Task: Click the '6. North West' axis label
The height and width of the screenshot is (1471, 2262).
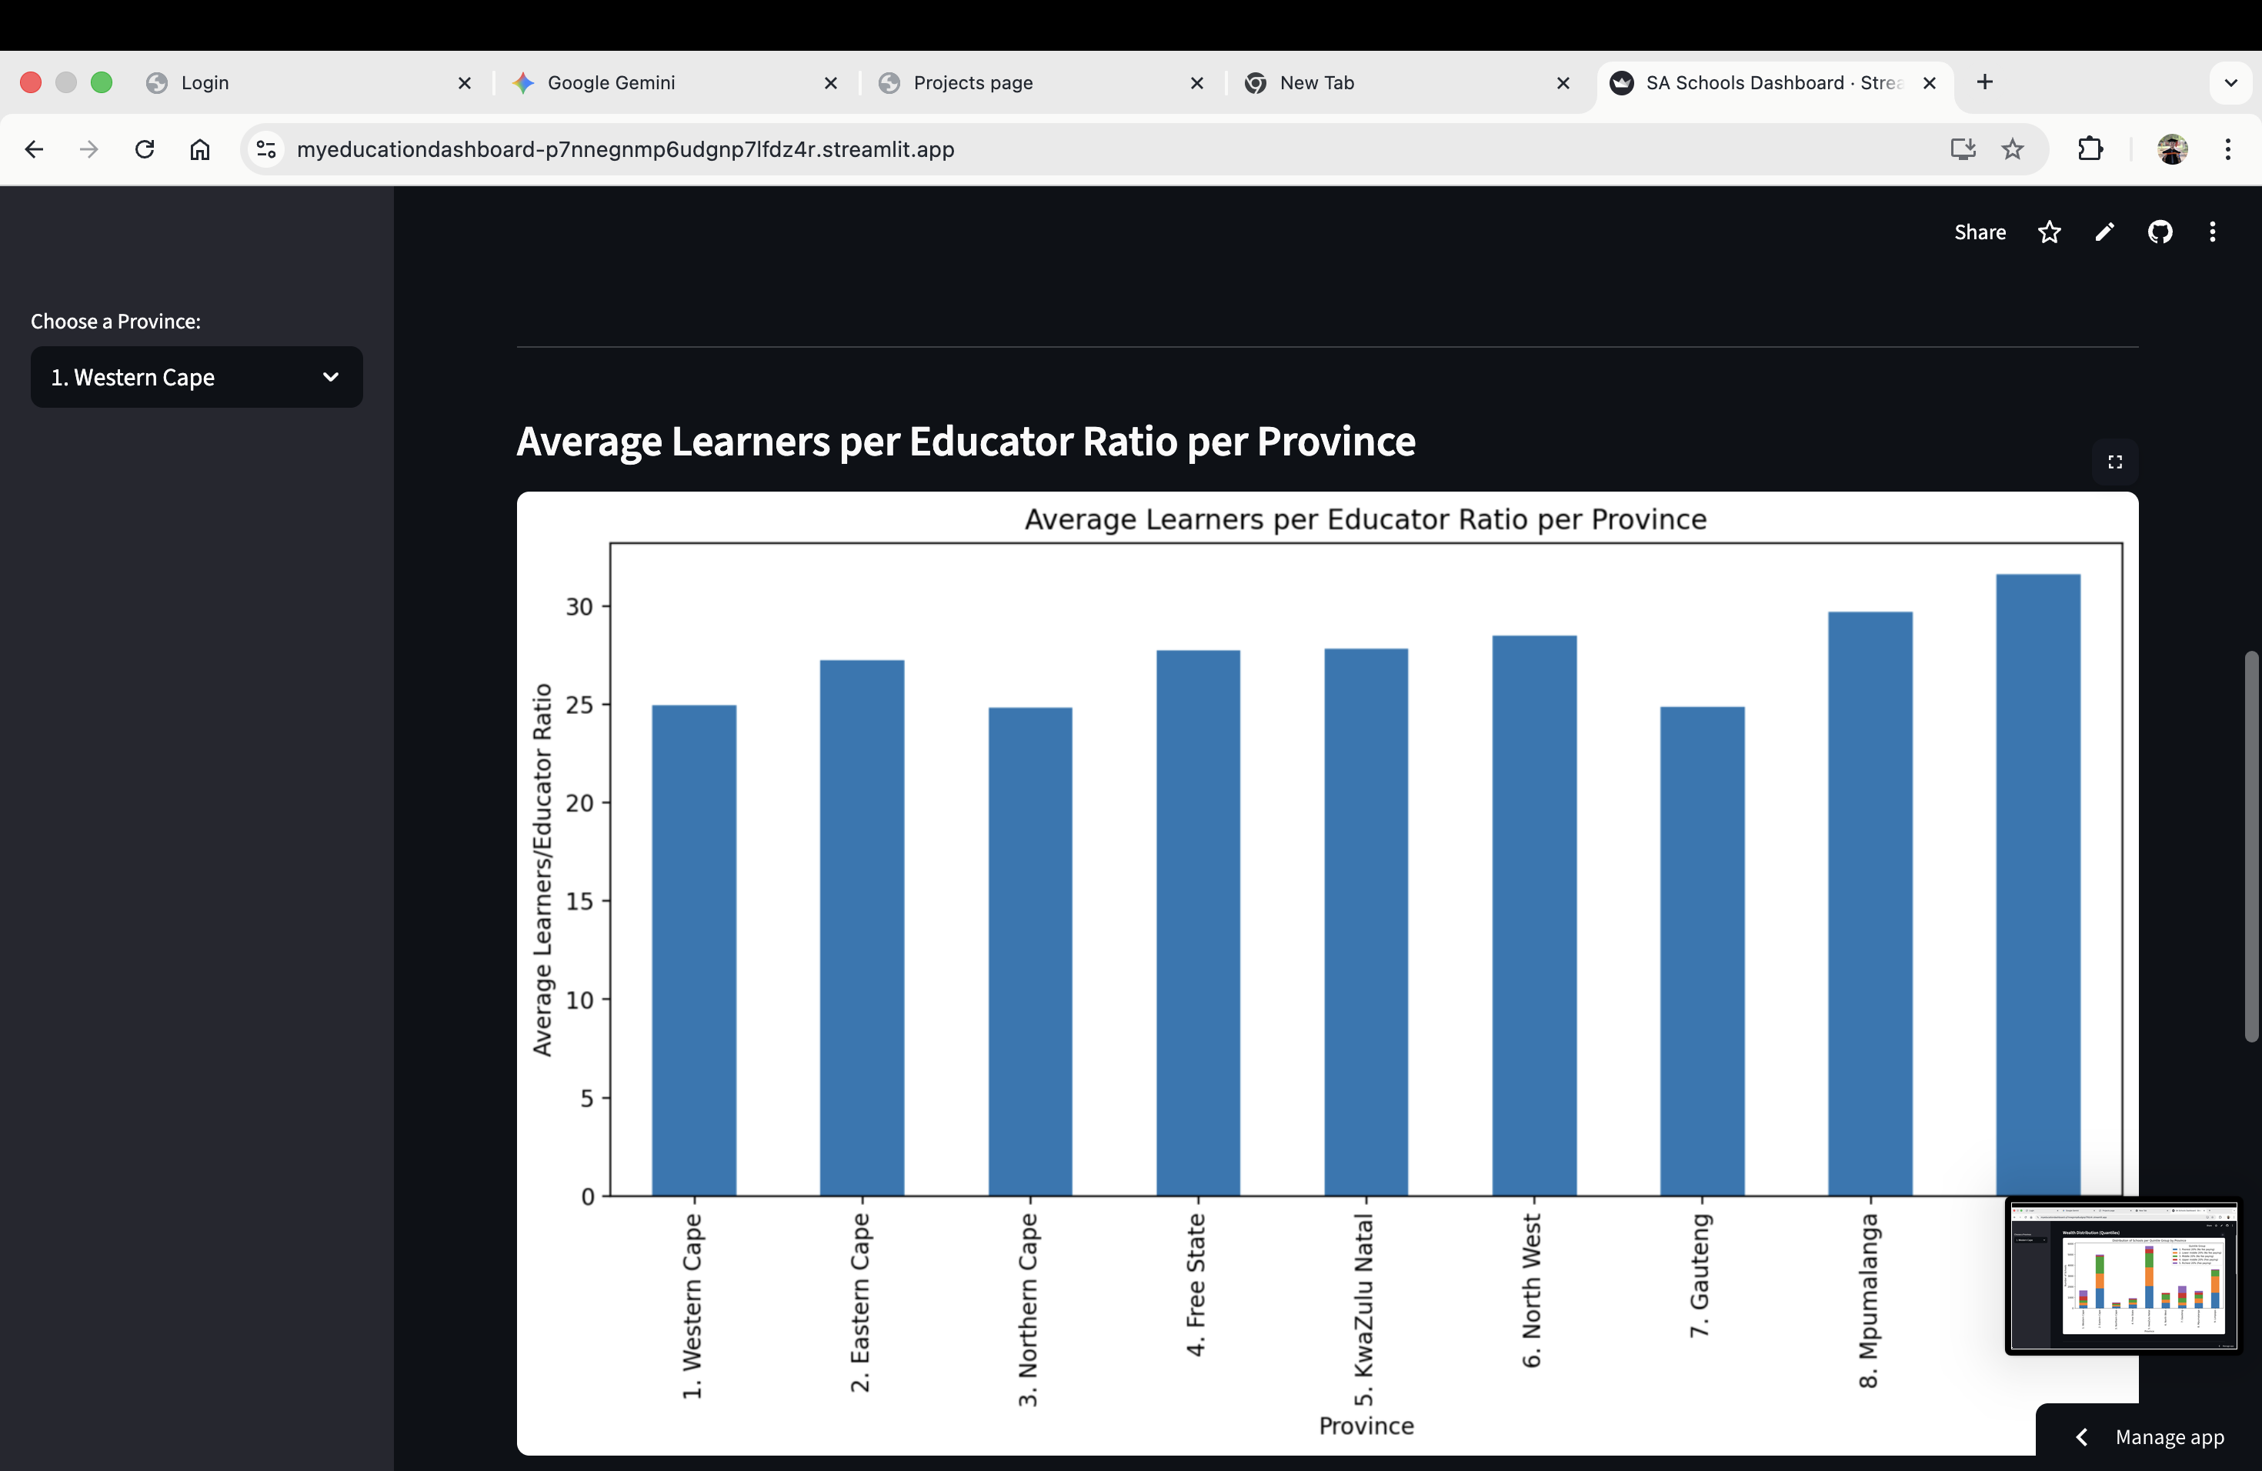Action: [1532, 1290]
